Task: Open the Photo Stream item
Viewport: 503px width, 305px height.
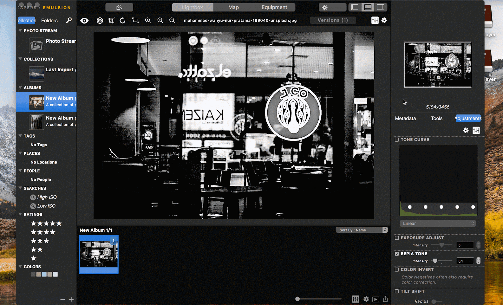Action: coord(46,45)
